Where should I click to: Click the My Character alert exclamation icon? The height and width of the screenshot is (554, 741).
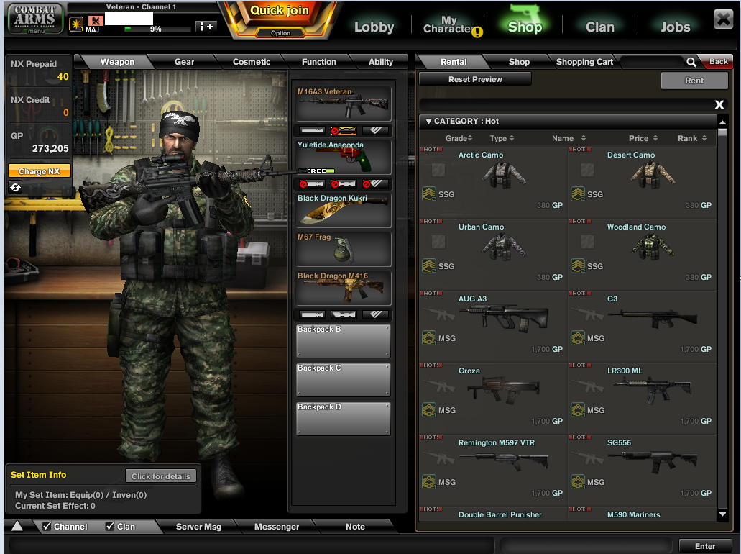pyautogui.click(x=477, y=32)
